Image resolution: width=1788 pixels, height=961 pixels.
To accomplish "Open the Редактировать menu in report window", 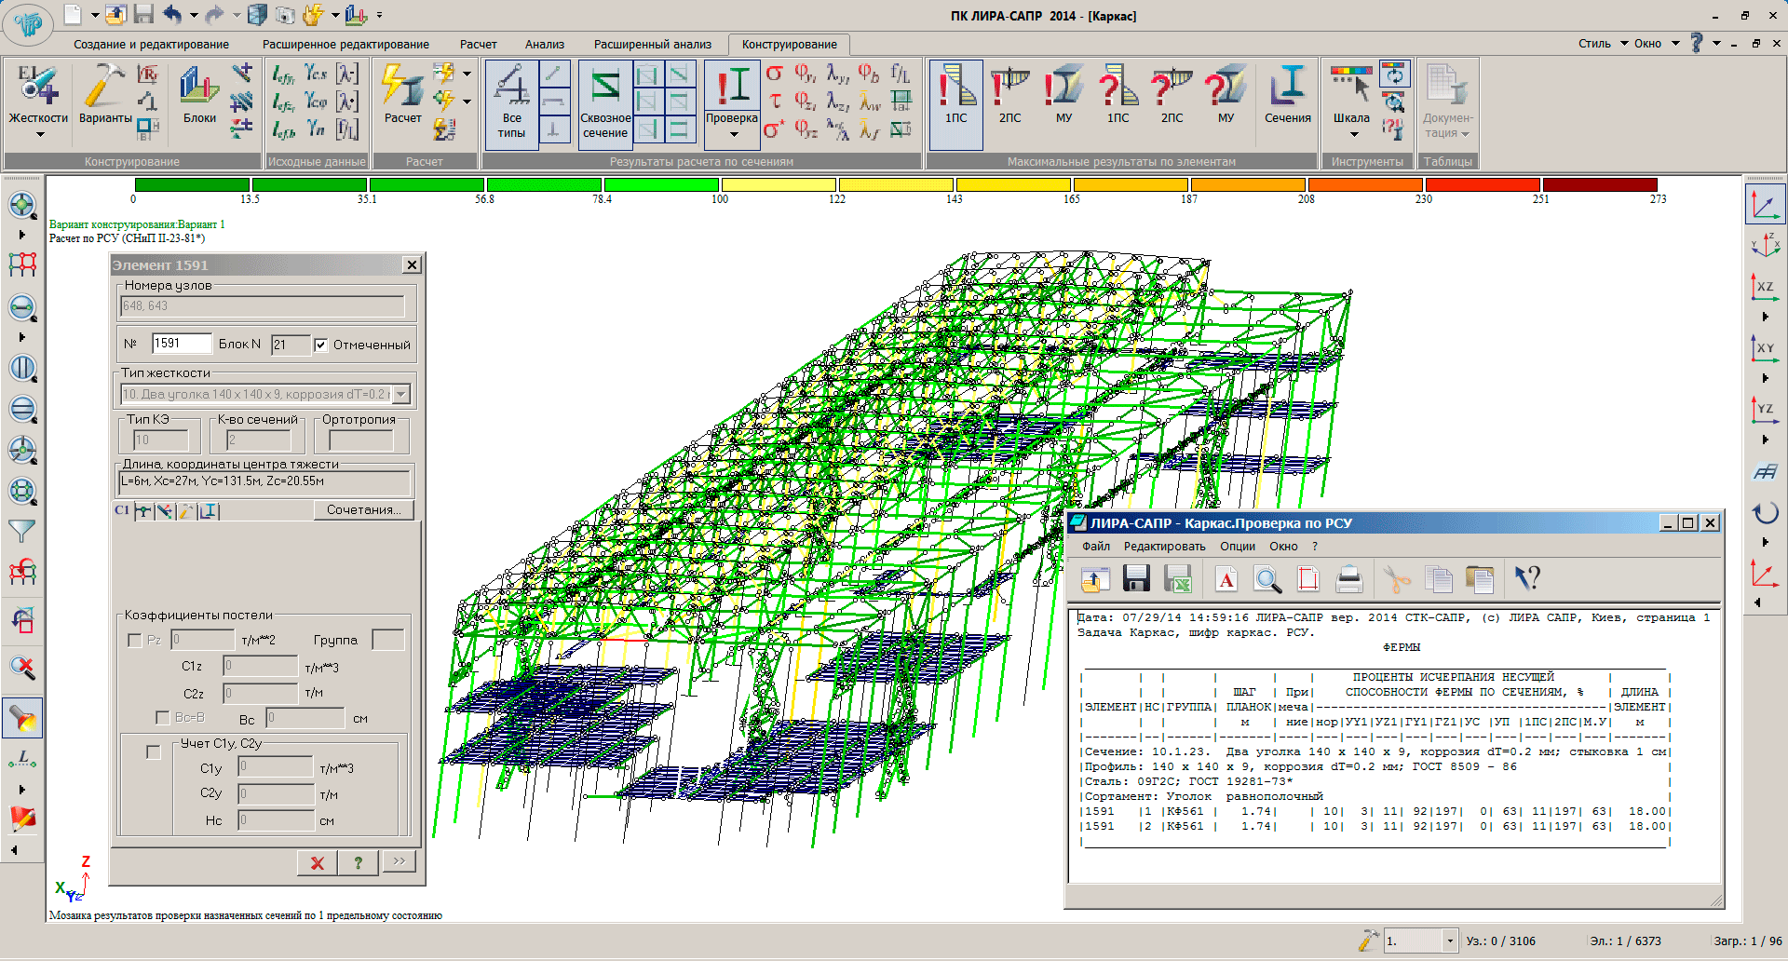I will (x=1164, y=547).
